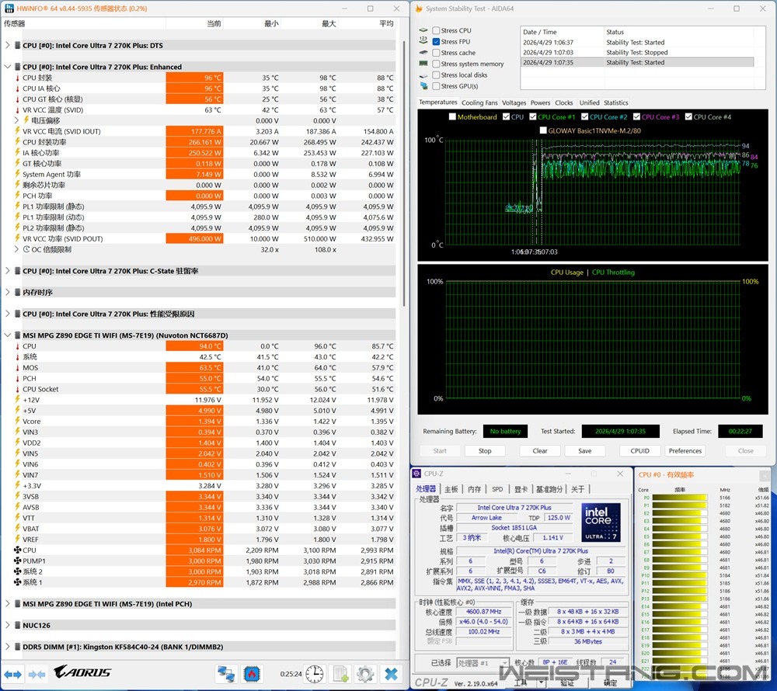The image size is (777, 691).
Task: Expand 内存时序 group
Action: 8,292
